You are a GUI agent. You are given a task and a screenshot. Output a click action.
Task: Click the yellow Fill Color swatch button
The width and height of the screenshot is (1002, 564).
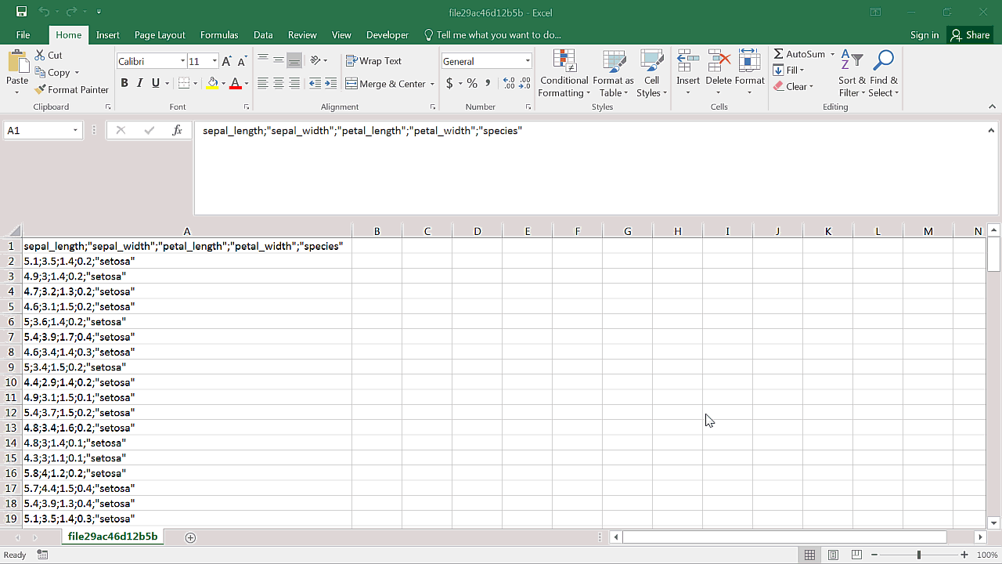(212, 83)
